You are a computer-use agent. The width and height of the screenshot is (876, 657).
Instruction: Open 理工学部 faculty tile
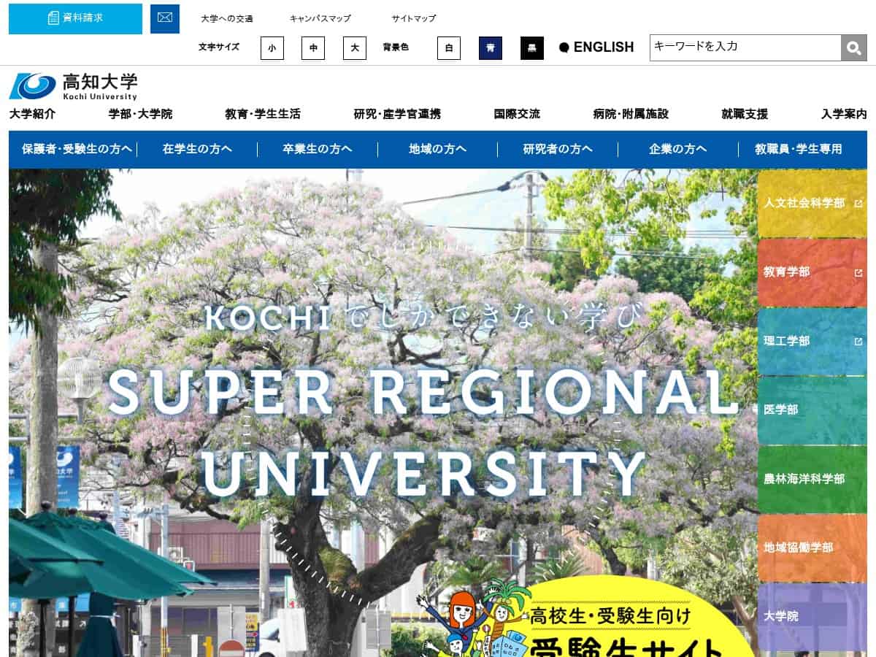point(812,341)
